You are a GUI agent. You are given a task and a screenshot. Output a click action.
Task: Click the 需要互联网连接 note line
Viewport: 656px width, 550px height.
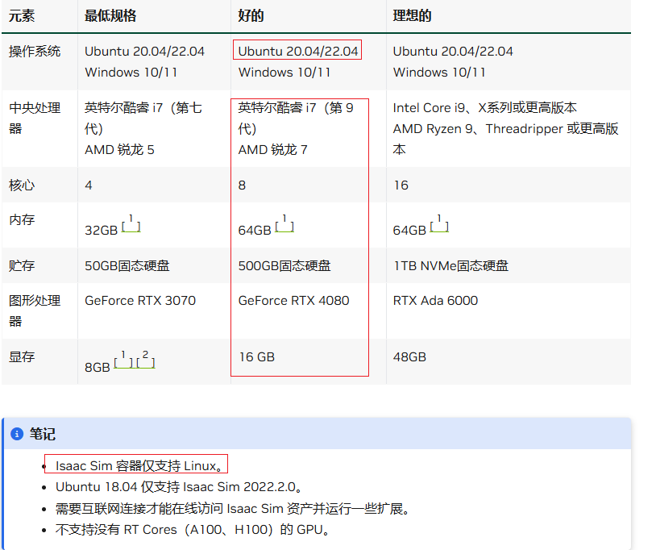(233, 509)
